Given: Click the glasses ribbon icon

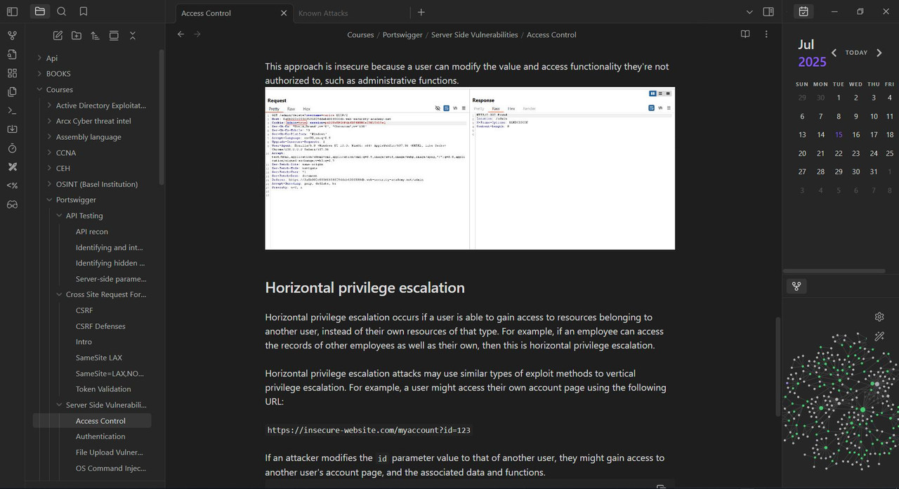Looking at the screenshot, I should click(12, 204).
